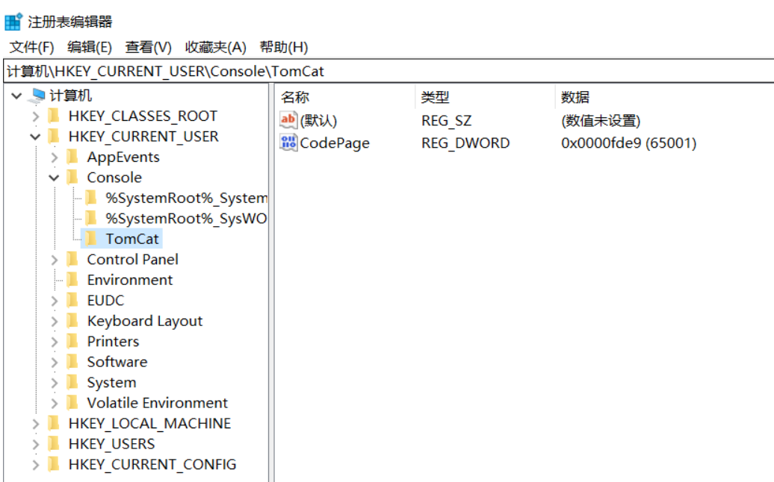Click the DWORD binary icon for CodePage
Screen dimensions: 774x482
coord(288,143)
